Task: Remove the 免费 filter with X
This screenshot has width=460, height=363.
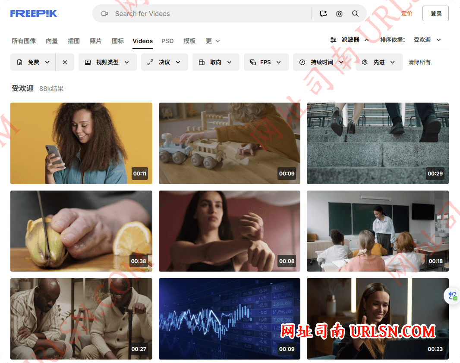Action: pyautogui.click(x=65, y=62)
